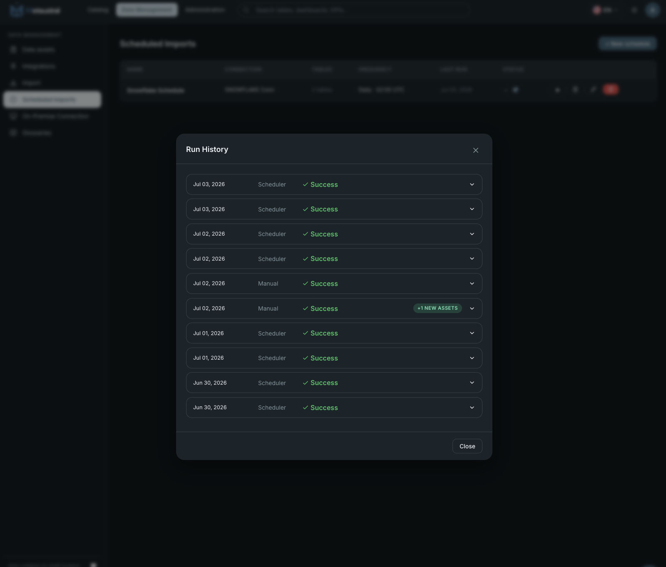Expand the topmost Jul 03, 2026 run chevron
The height and width of the screenshot is (567, 666).
point(472,184)
